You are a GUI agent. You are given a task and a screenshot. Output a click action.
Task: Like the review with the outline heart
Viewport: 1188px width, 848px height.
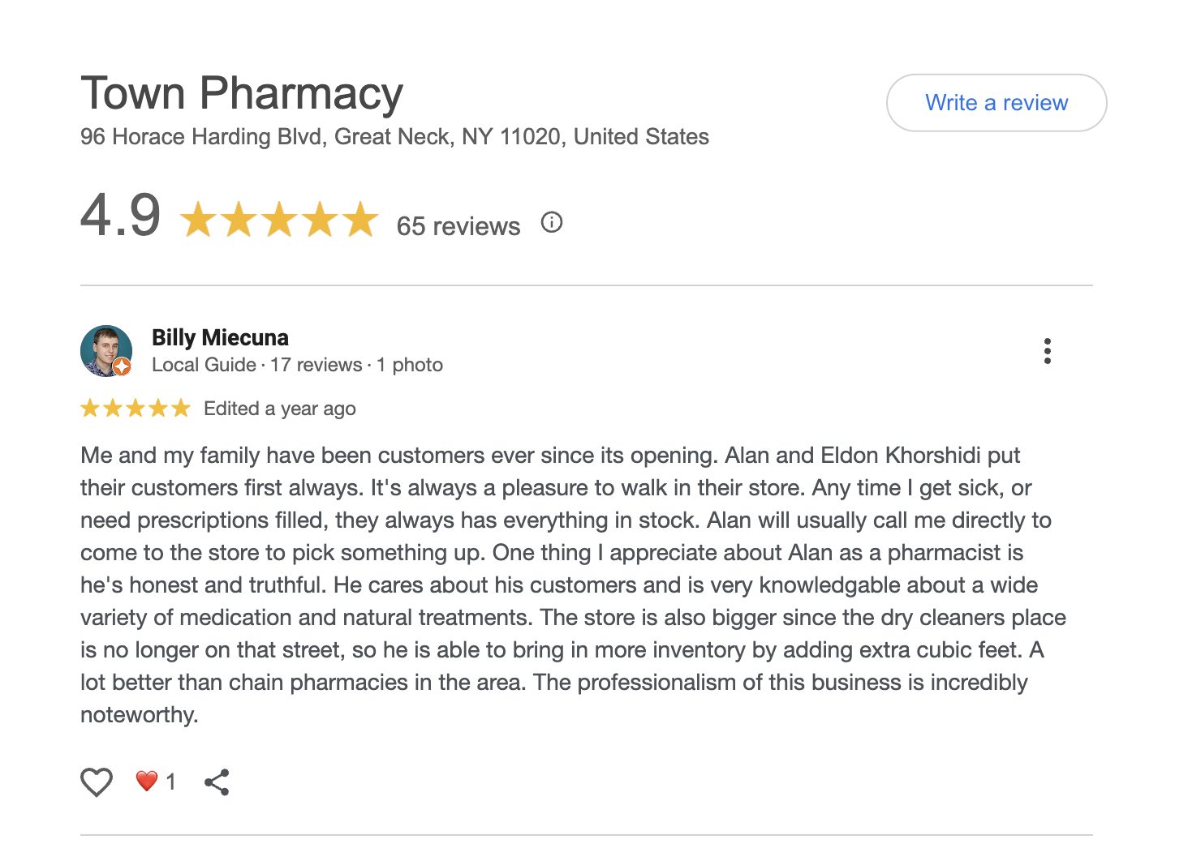coord(97,782)
